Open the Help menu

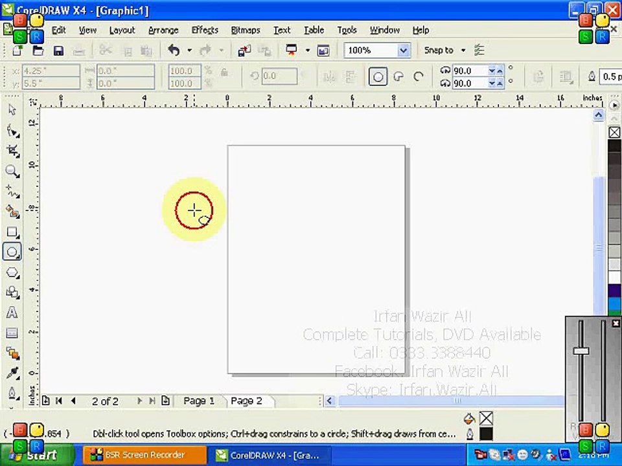421,30
